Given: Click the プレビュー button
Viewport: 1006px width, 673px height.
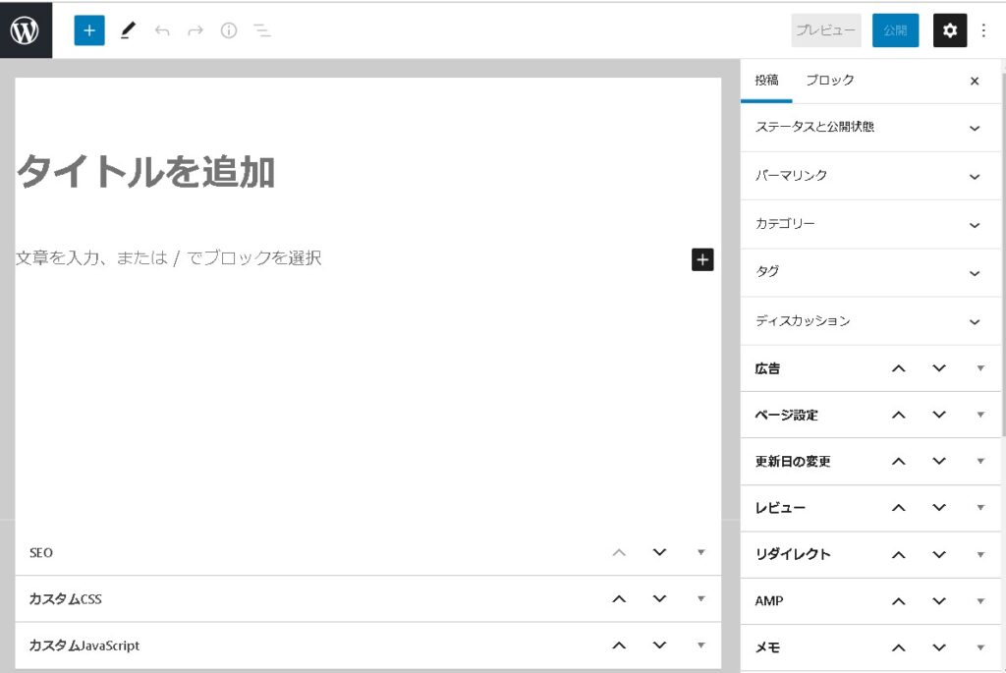Looking at the screenshot, I should 826,30.
